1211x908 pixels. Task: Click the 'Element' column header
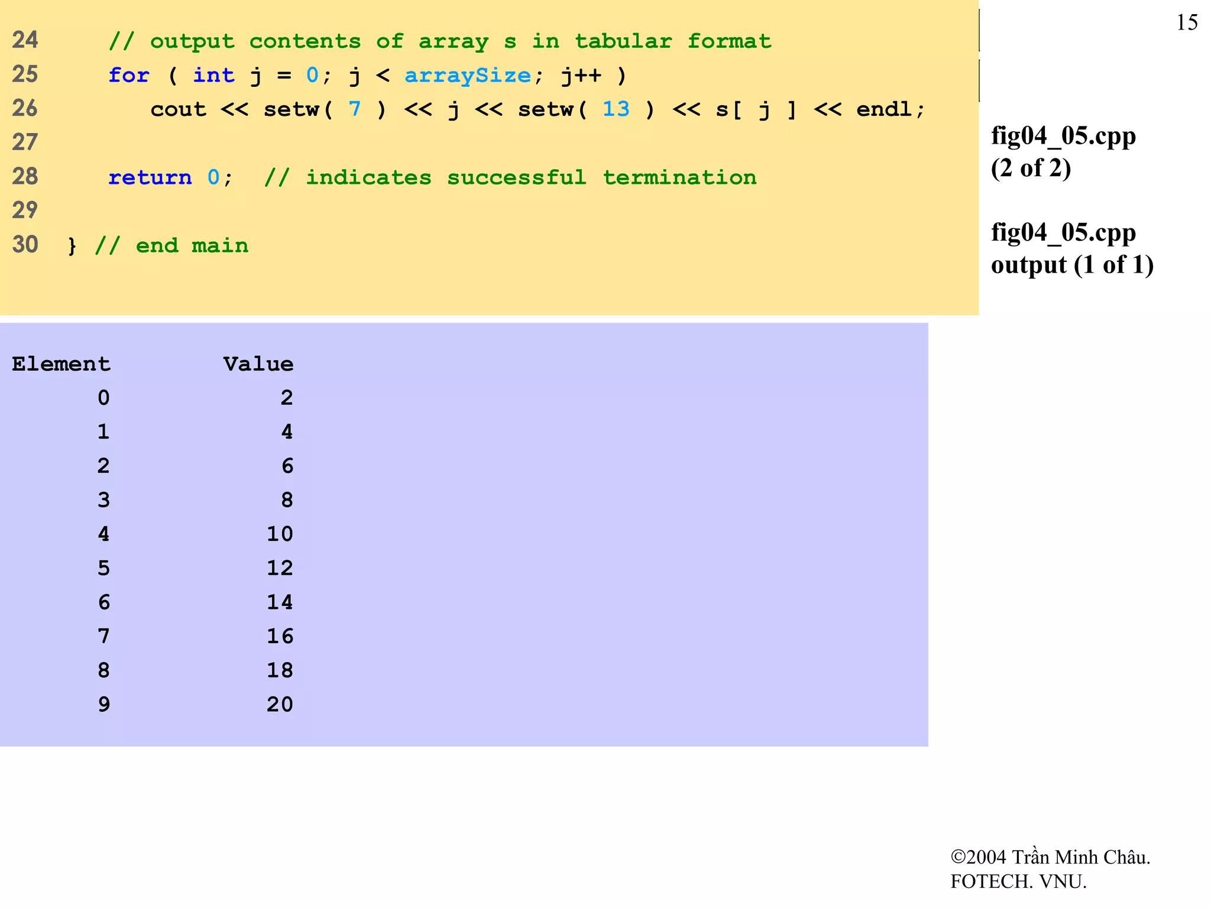[x=61, y=364]
